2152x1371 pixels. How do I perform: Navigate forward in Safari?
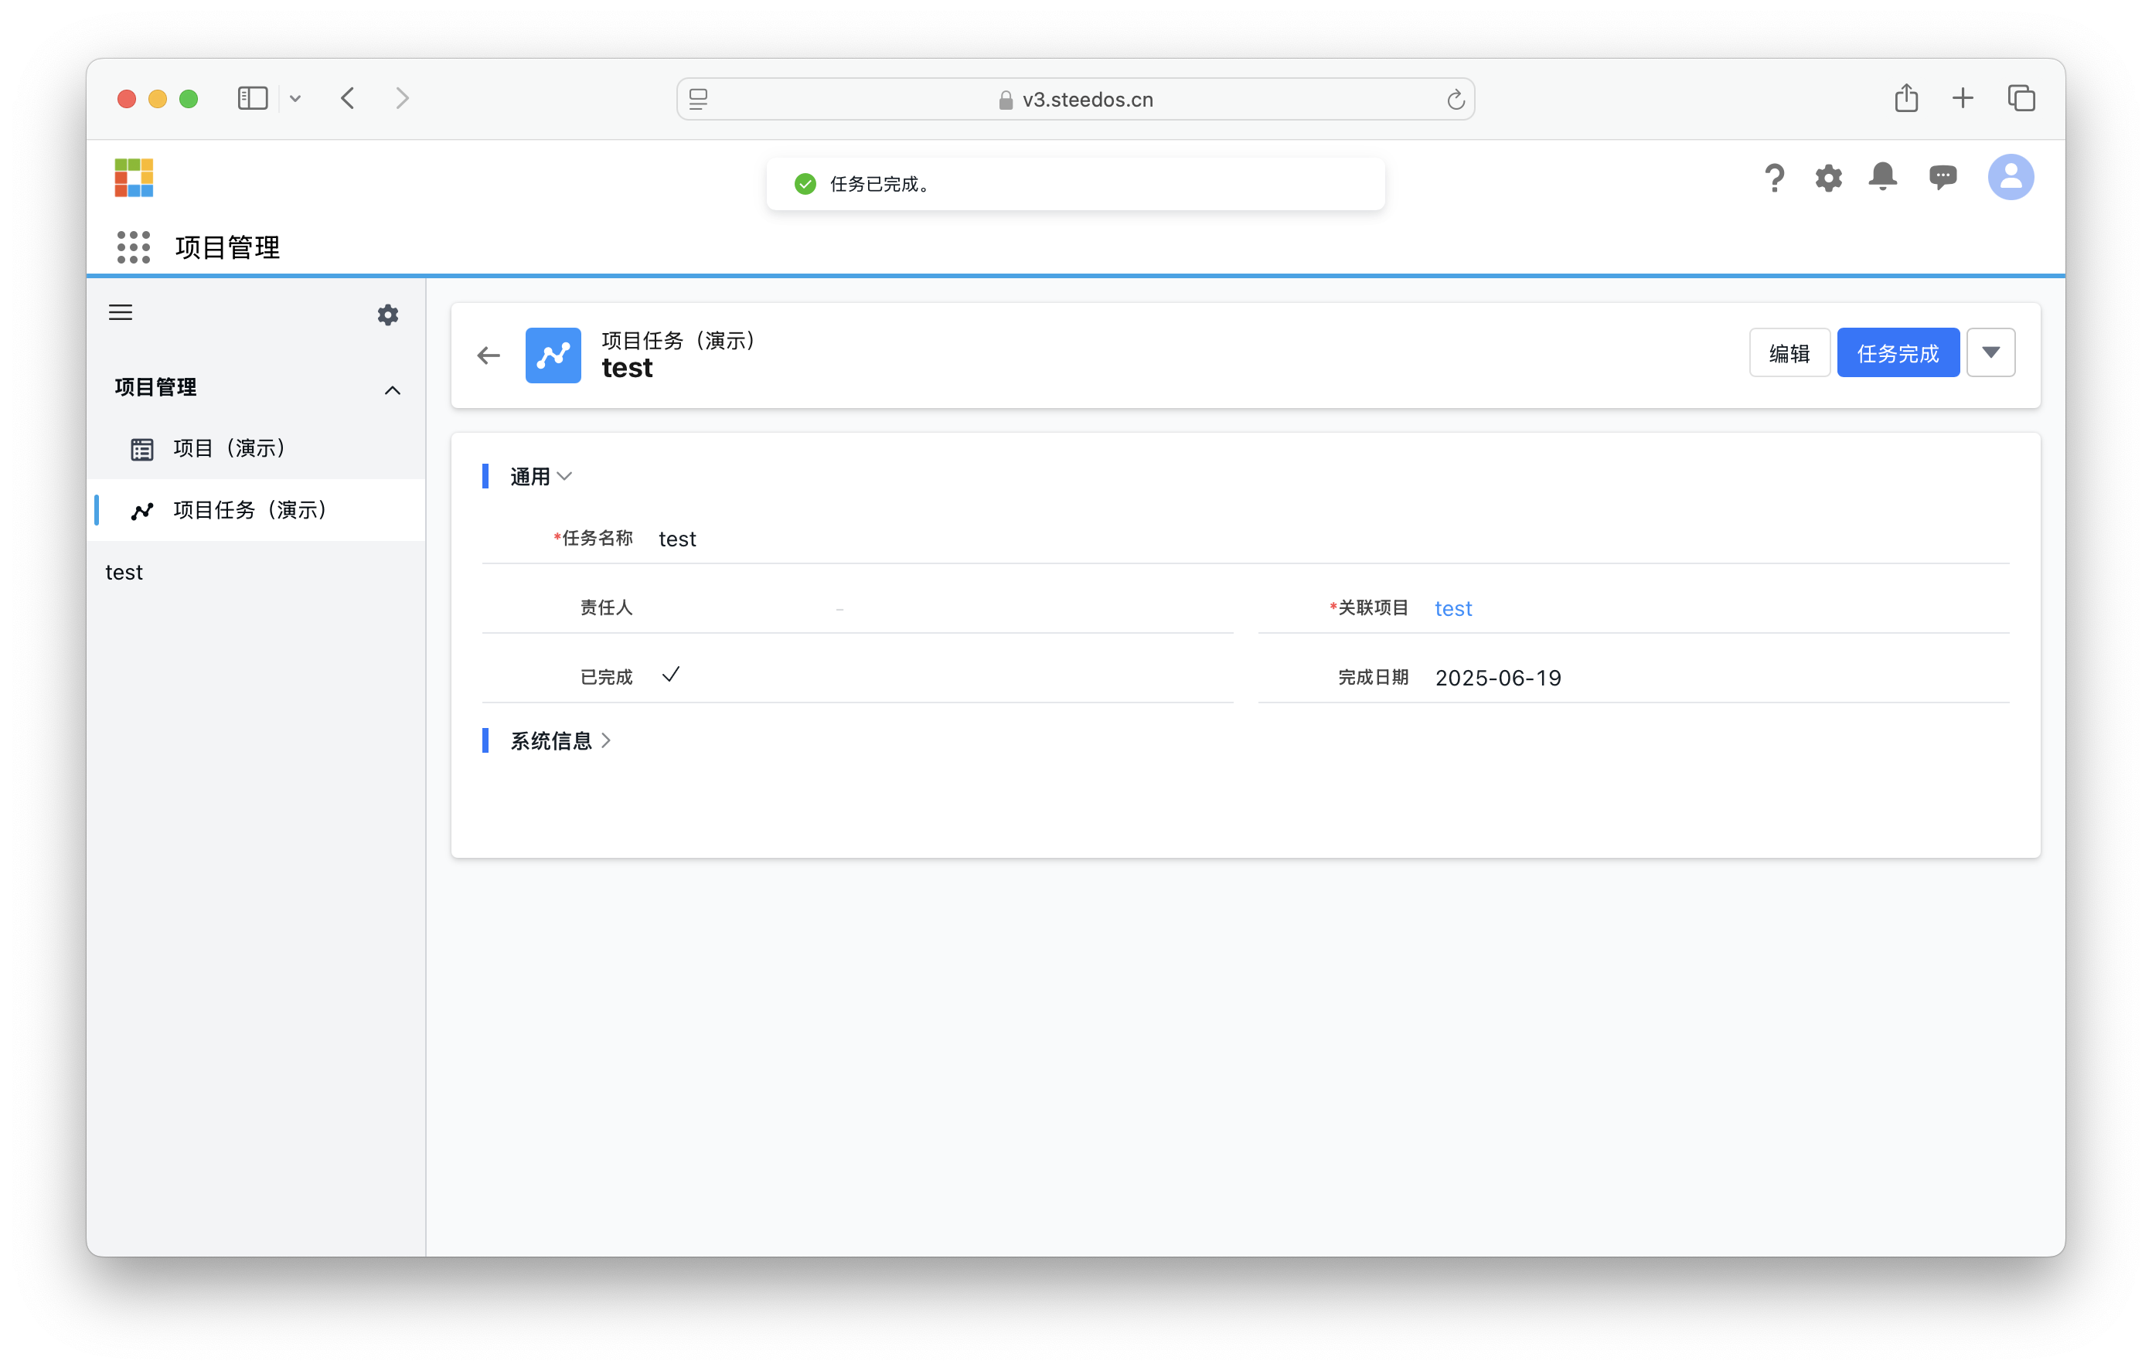402,97
